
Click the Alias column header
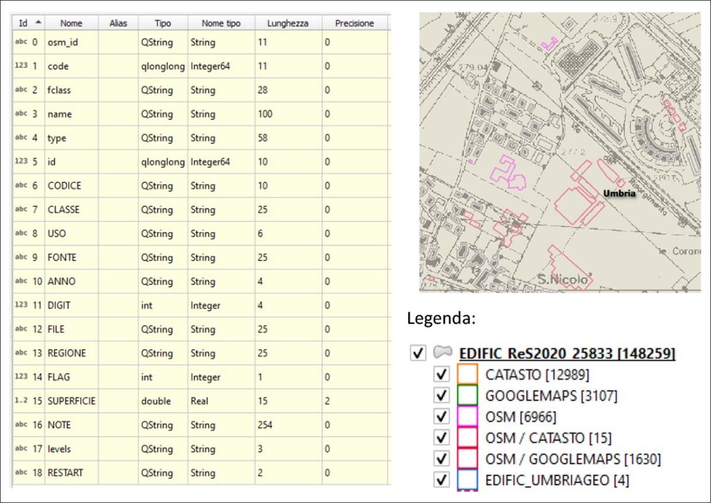[x=118, y=23]
